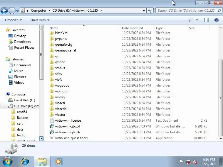Open the fwcfg folder in sidebar tree
The image size is (223, 167).
21,135
